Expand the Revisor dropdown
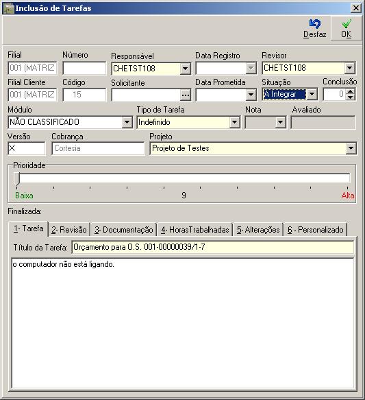The image size is (365, 400). click(x=350, y=68)
